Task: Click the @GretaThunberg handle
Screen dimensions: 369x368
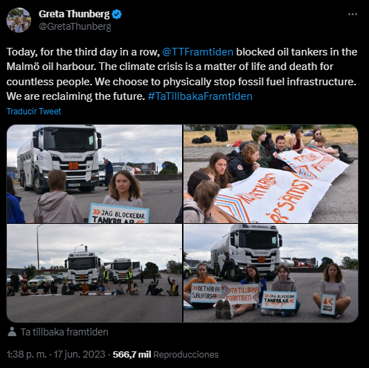Action: (75, 26)
